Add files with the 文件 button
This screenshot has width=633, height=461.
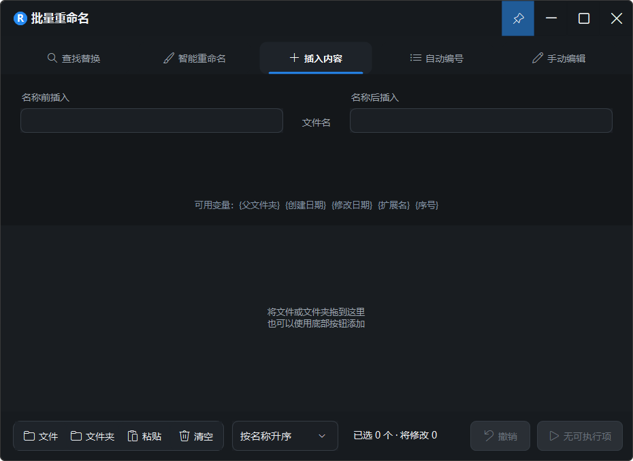(x=41, y=436)
